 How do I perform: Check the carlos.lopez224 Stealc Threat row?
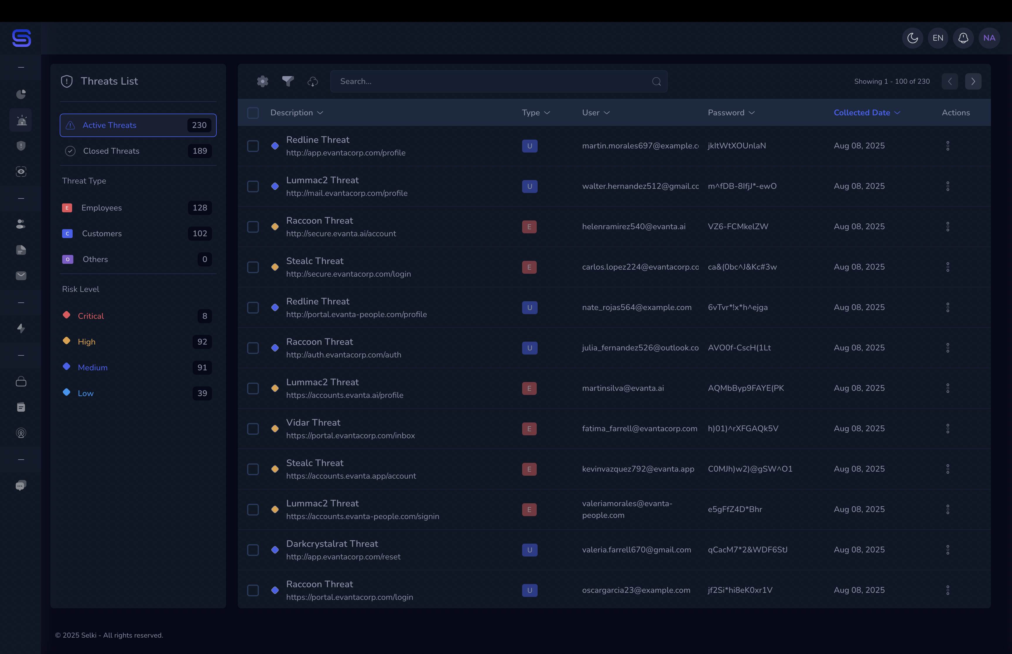point(253,267)
